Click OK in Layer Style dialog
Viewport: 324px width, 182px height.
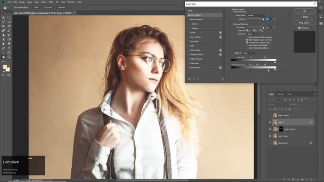click(305, 11)
